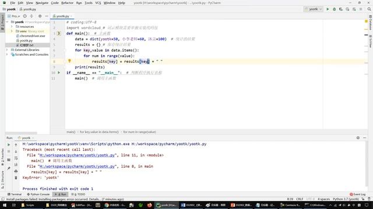Click the locate/scroll-from-source icon in Project panel
The width and height of the screenshot is (373, 209).
(24, 16)
